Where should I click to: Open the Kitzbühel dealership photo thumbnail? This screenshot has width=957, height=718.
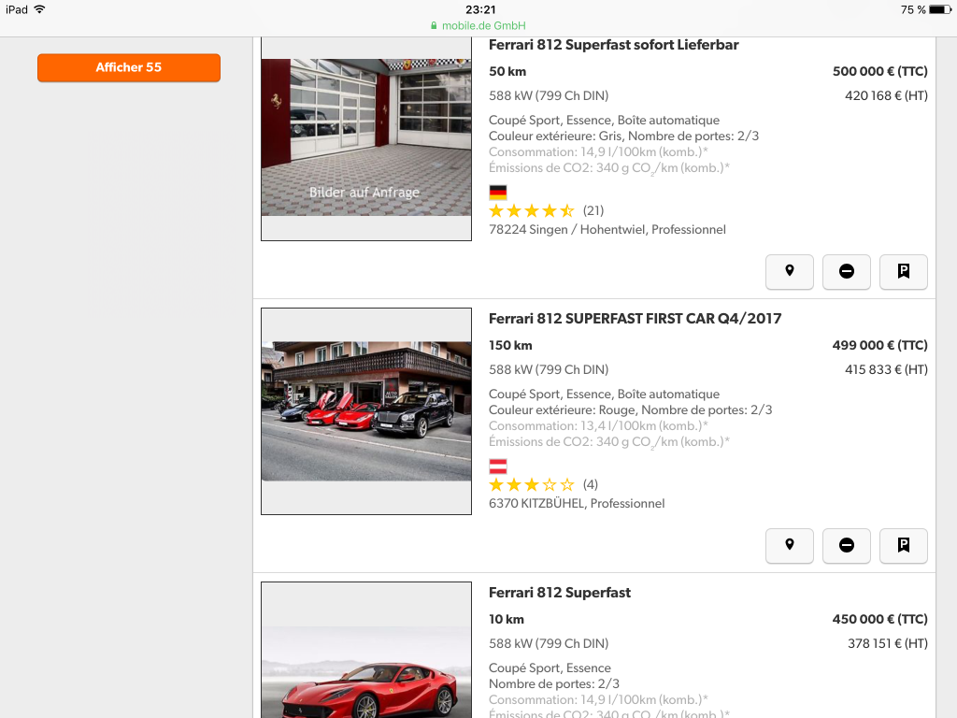coord(366,411)
